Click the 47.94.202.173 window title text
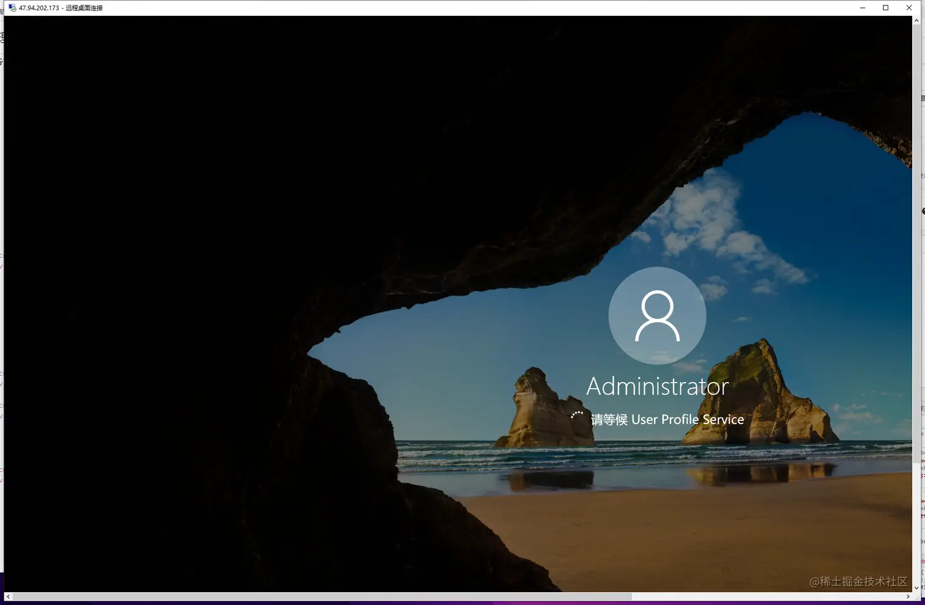Screen dimensions: 925x605 (x=61, y=8)
